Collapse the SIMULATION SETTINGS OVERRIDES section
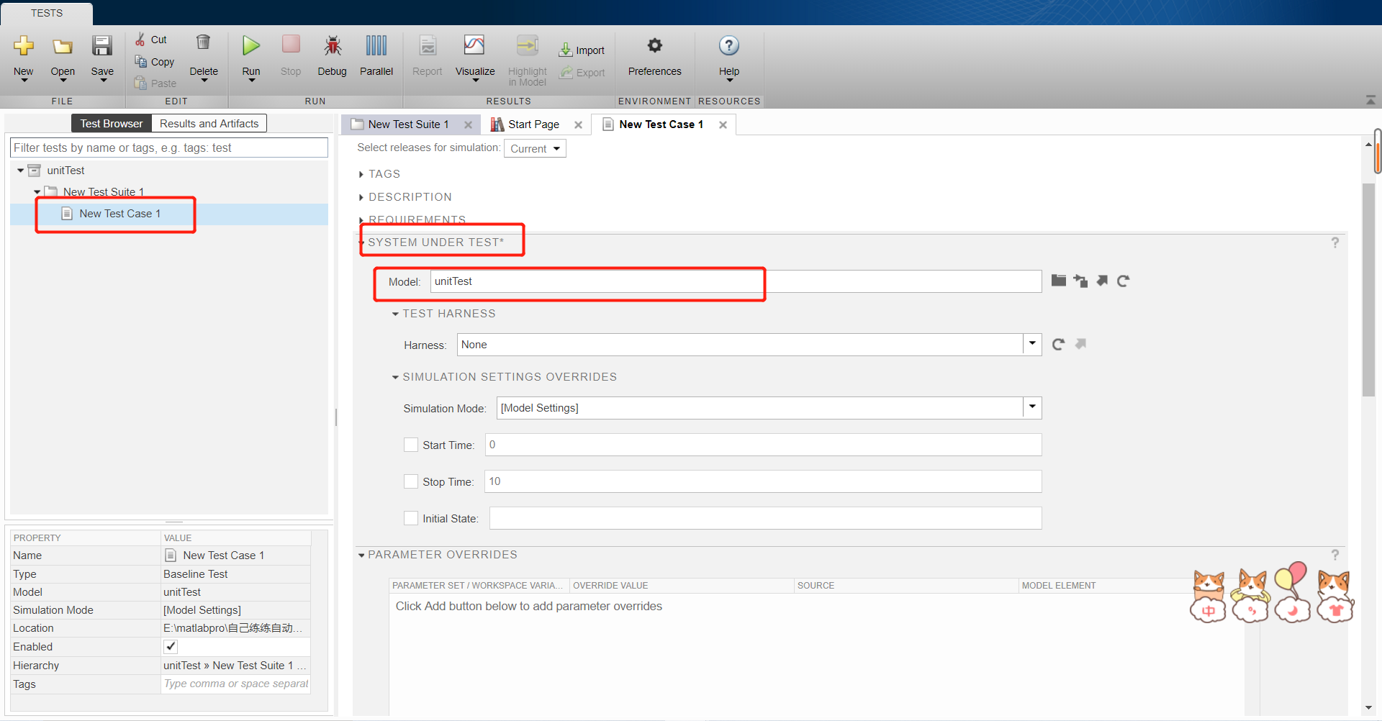This screenshot has width=1382, height=721. click(x=395, y=376)
